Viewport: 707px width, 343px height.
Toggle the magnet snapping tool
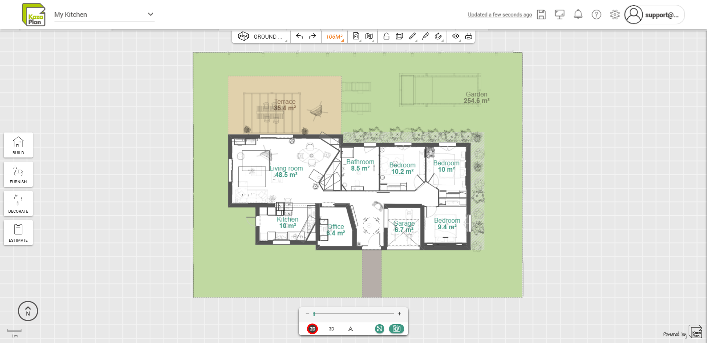pos(438,36)
